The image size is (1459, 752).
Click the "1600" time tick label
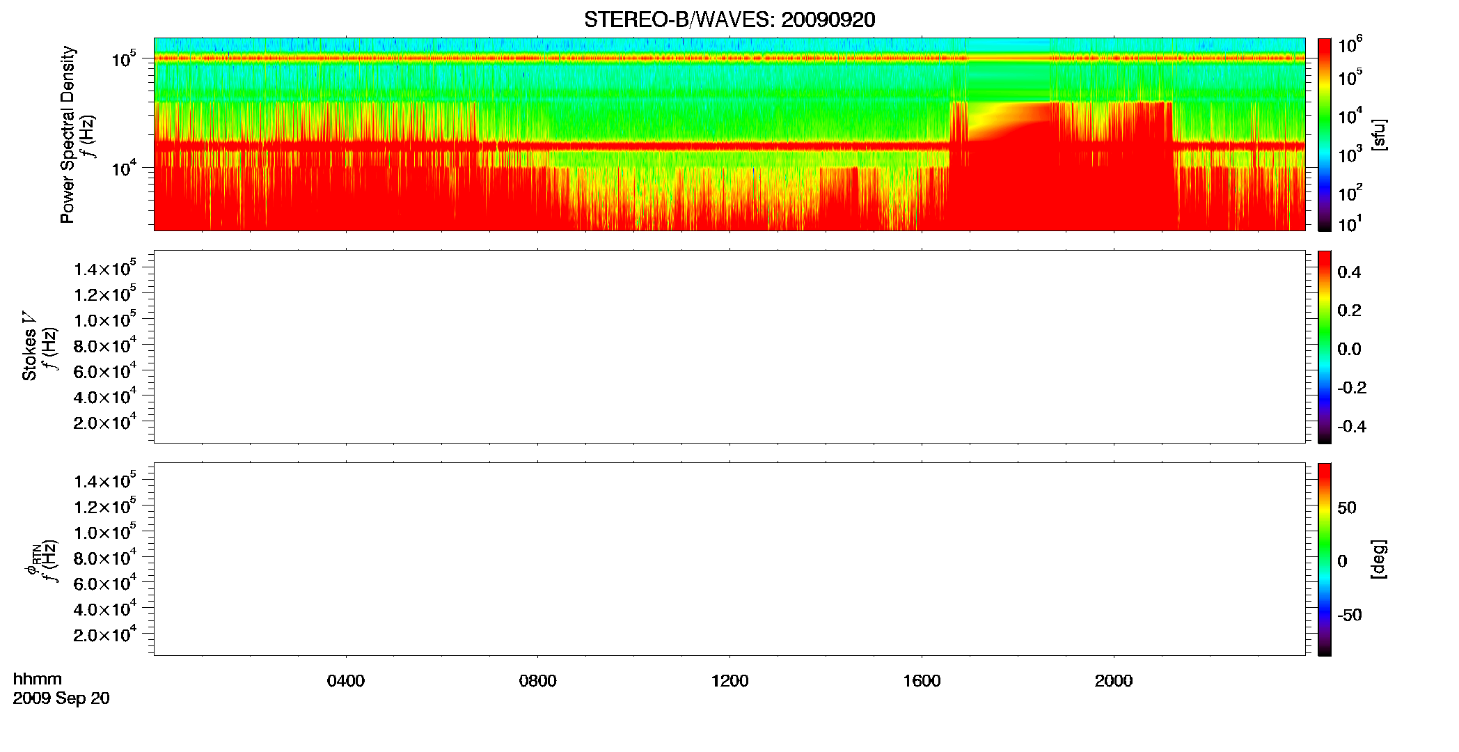point(922,681)
